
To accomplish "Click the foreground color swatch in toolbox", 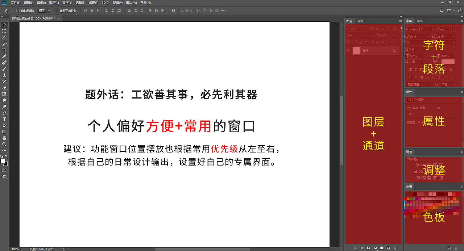I will coord(3,161).
